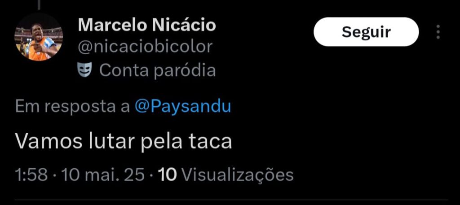This screenshot has width=460, height=205.
Task: Click the parody mask icon
Action: pyautogui.click(x=85, y=70)
